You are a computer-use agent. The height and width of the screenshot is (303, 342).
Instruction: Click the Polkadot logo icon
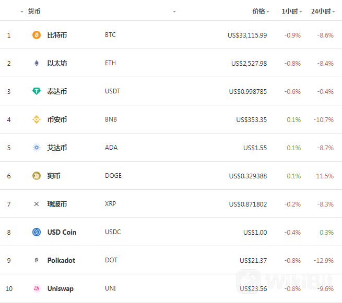37,260
